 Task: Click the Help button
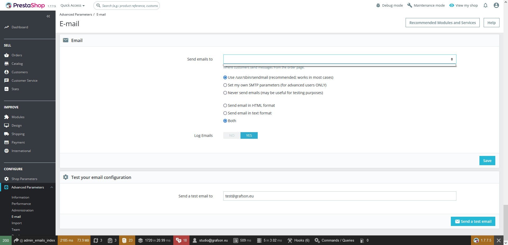[491, 23]
